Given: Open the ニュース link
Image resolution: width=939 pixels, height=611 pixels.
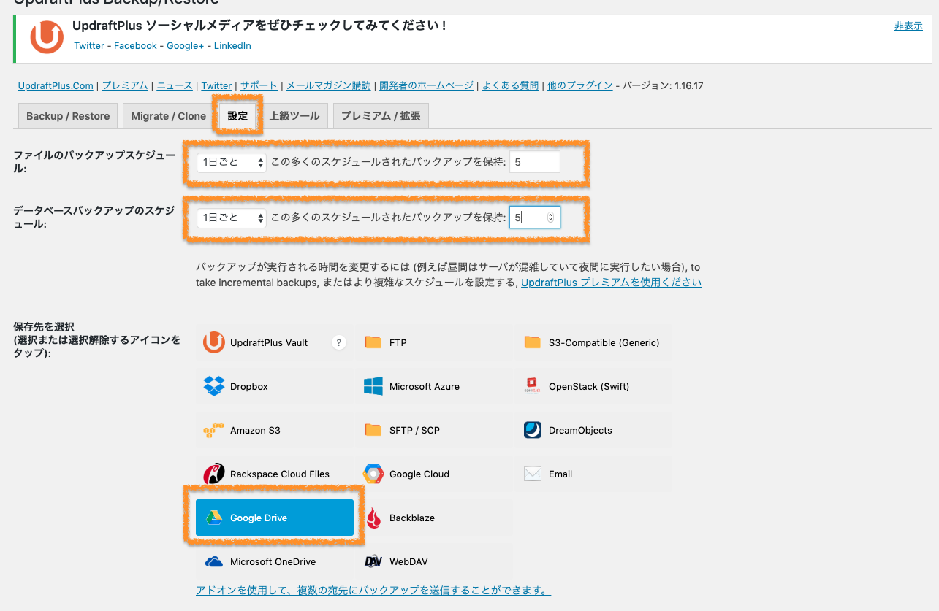Looking at the screenshot, I should point(175,85).
